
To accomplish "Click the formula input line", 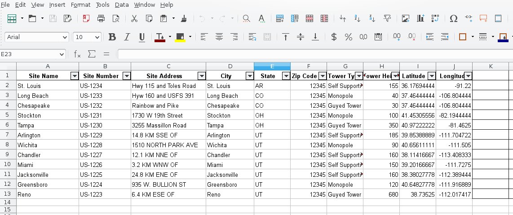I will (x=314, y=54).
